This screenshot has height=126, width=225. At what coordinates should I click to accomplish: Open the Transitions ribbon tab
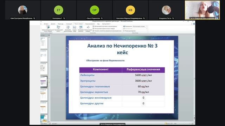click(60, 24)
